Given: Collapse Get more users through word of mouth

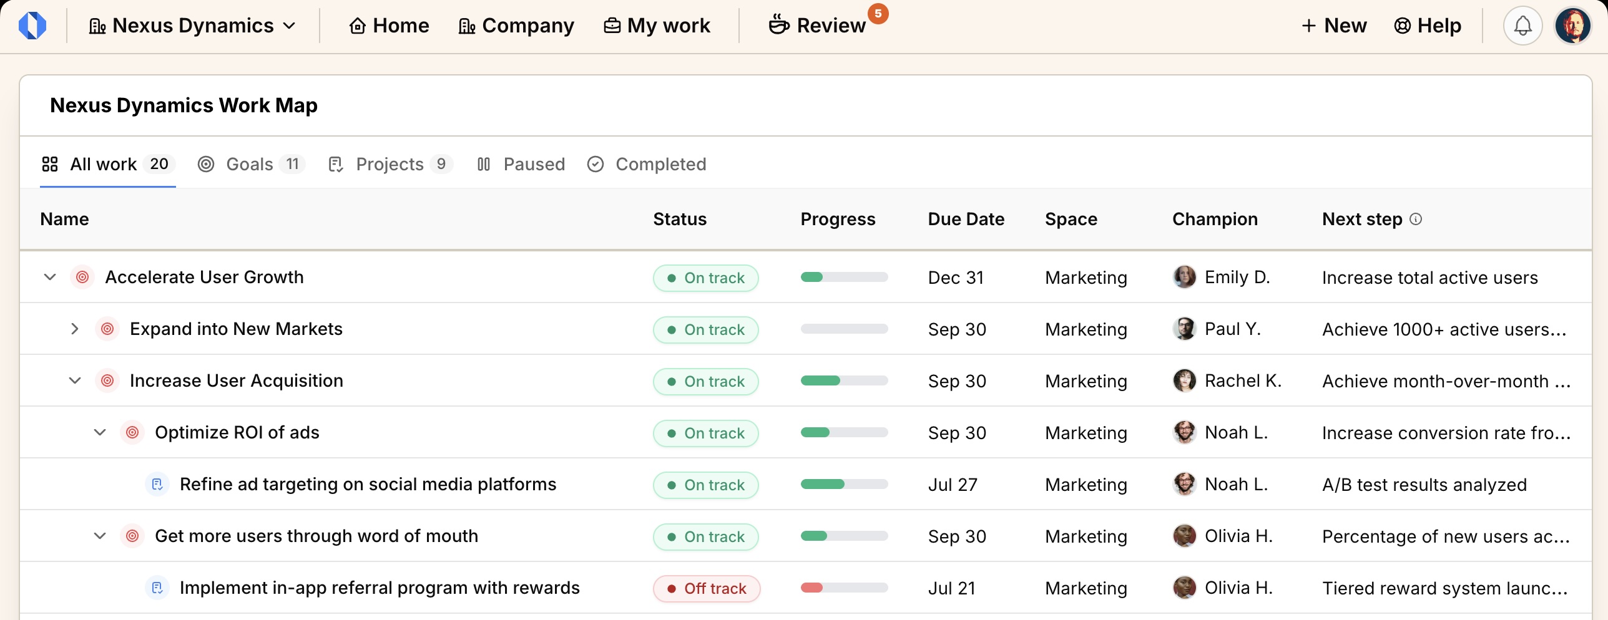Looking at the screenshot, I should point(100,536).
